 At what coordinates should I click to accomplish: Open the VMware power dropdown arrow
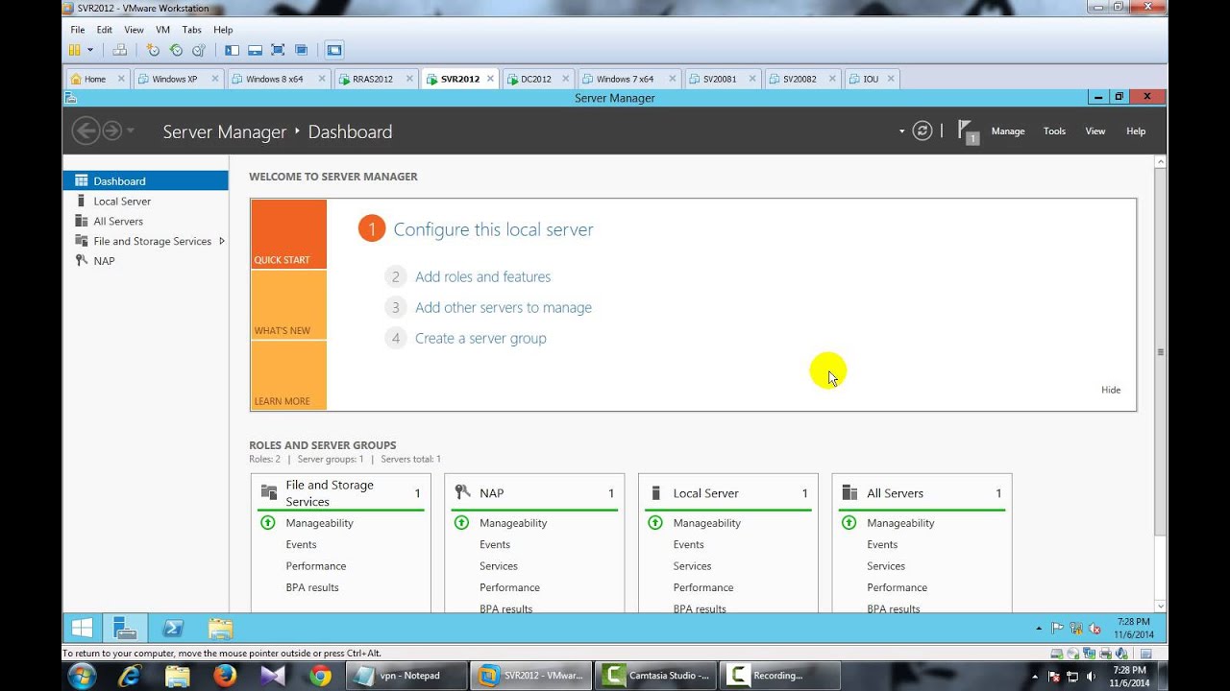point(90,50)
